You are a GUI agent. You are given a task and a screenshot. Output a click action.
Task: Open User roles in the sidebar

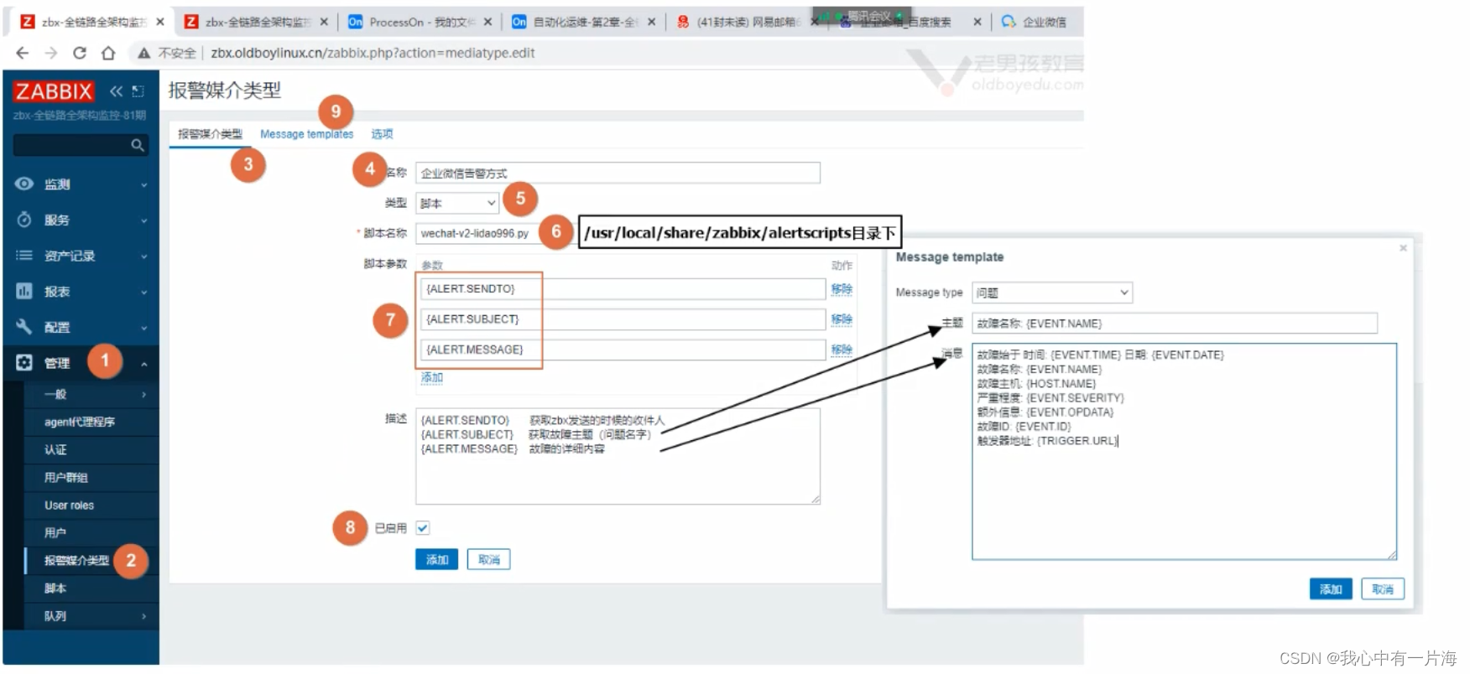(70, 505)
